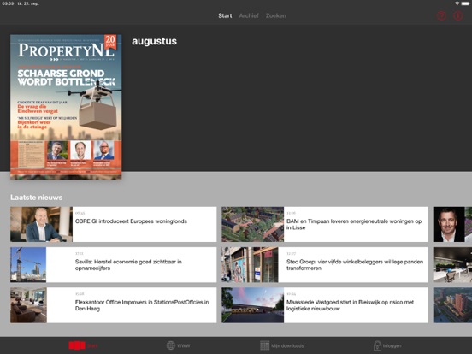This screenshot has height=354, width=472.
Task: Tap the BAM Timpaan aerial housing photo
Action: click(253, 224)
